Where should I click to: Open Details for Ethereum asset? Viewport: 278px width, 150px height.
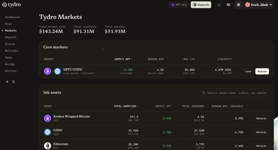[261, 146]
